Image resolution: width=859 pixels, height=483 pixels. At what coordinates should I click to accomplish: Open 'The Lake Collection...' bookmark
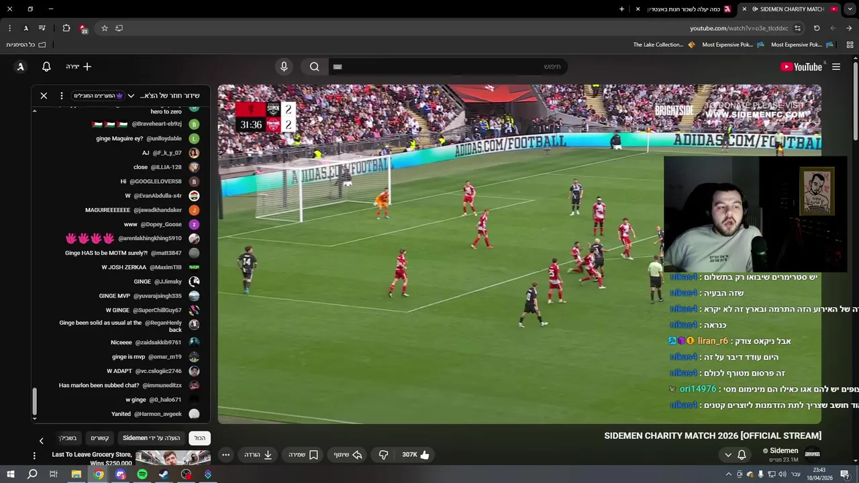664,45
